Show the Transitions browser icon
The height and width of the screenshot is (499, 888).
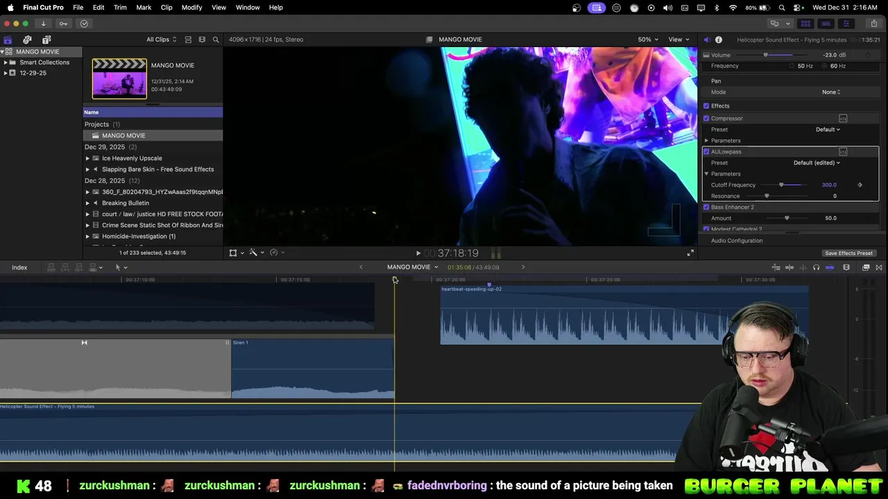click(879, 268)
